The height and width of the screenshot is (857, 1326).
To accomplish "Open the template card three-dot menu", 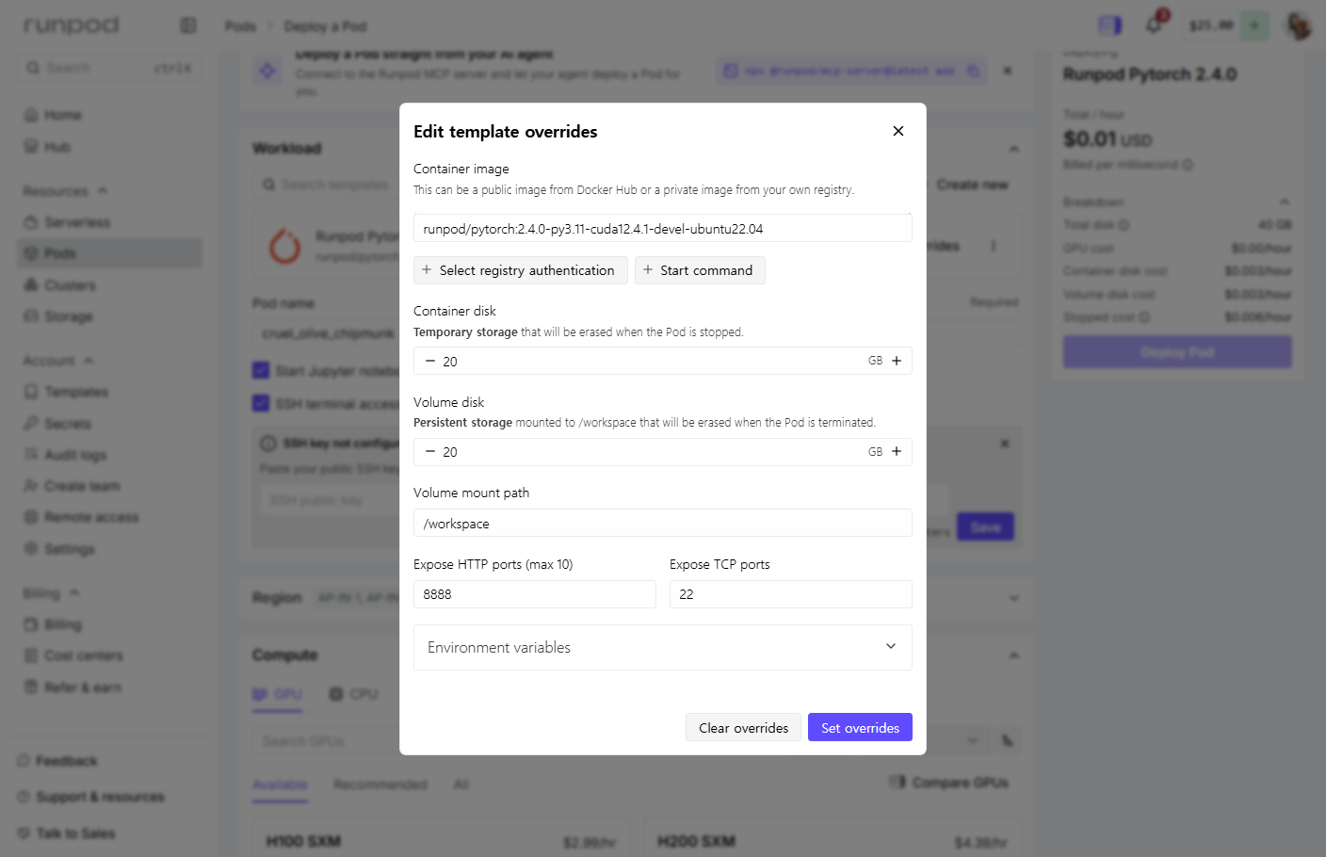I will pyautogui.click(x=994, y=246).
